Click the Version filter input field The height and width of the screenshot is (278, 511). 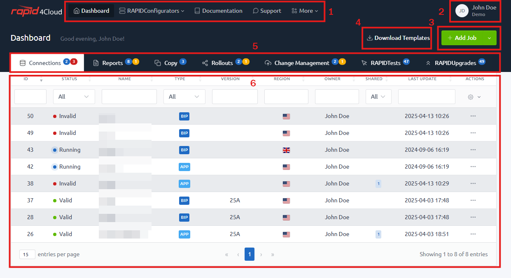point(235,97)
